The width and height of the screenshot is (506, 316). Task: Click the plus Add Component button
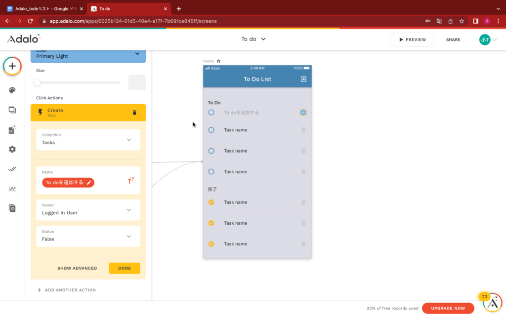(x=12, y=66)
